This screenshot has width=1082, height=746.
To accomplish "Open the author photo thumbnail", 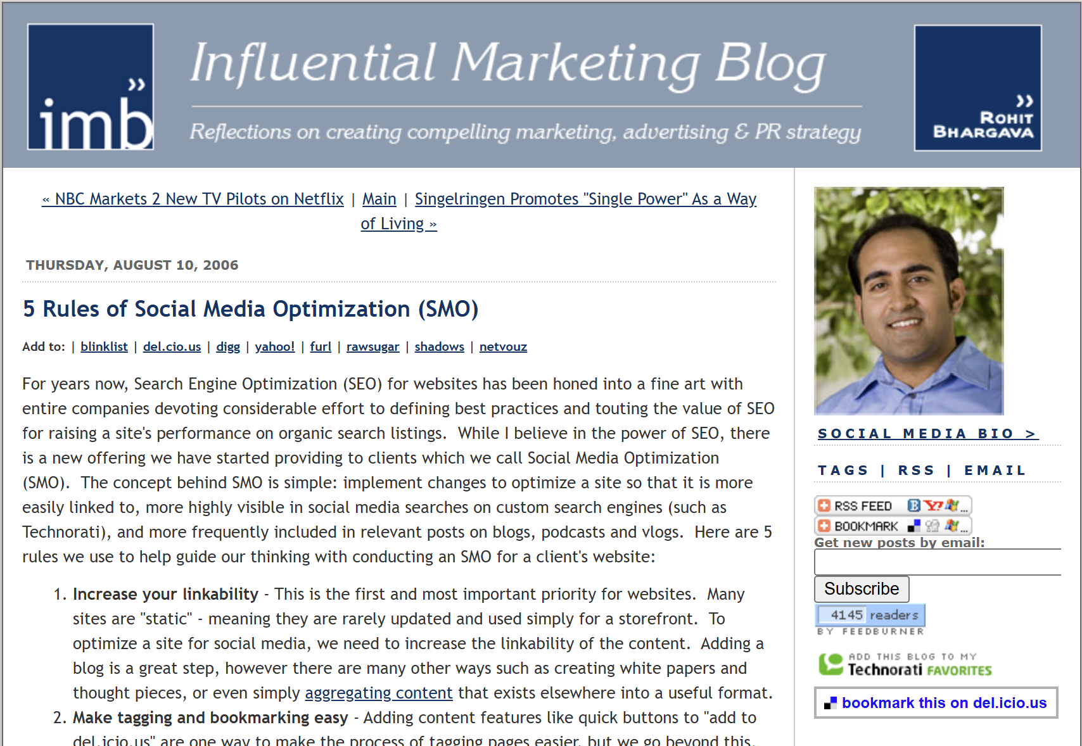I will click(908, 301).
